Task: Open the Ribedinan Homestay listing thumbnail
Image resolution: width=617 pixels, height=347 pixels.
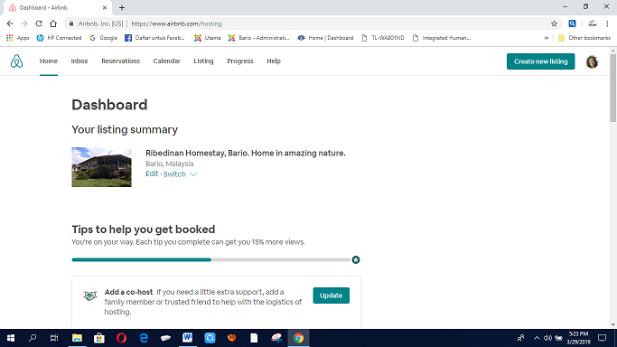Action: (101, 167)
